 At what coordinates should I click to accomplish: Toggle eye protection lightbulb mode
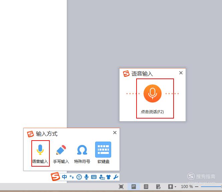point(171,187)
